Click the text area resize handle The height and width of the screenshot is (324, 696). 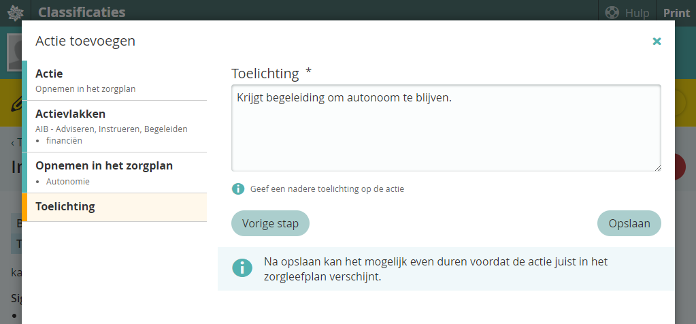pyautogui.click(x=657, y=167)
